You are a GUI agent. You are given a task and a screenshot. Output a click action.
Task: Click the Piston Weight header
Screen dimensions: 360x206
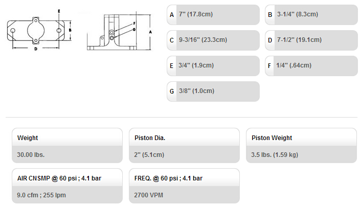272,138
